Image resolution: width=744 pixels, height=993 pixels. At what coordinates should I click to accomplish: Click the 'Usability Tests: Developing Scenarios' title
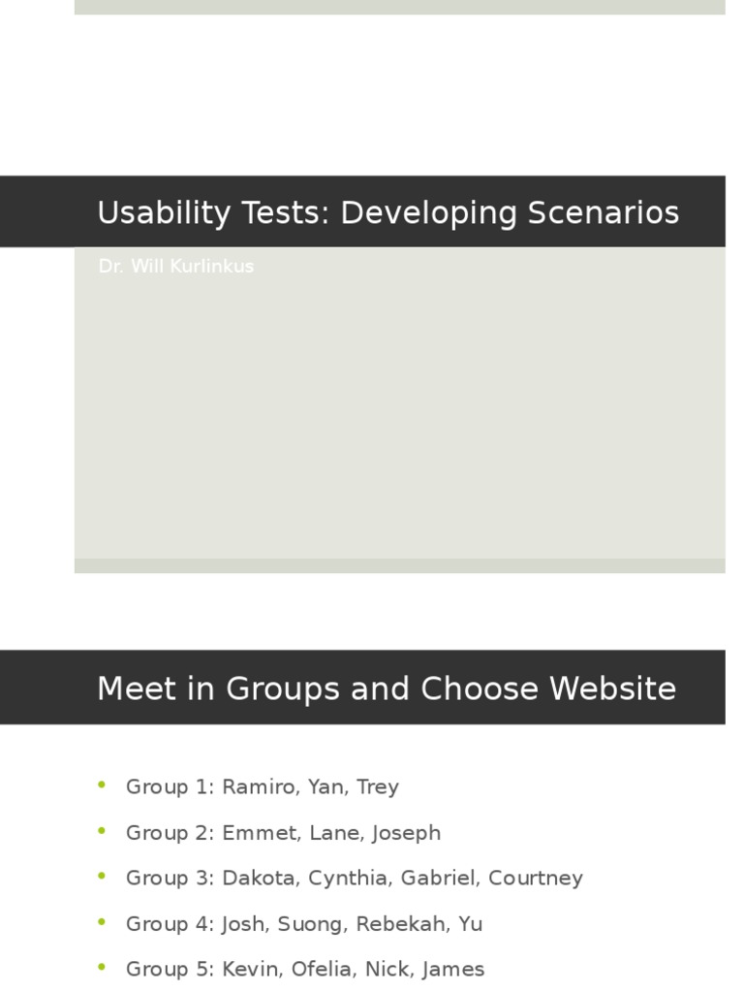tap(387, 212)
